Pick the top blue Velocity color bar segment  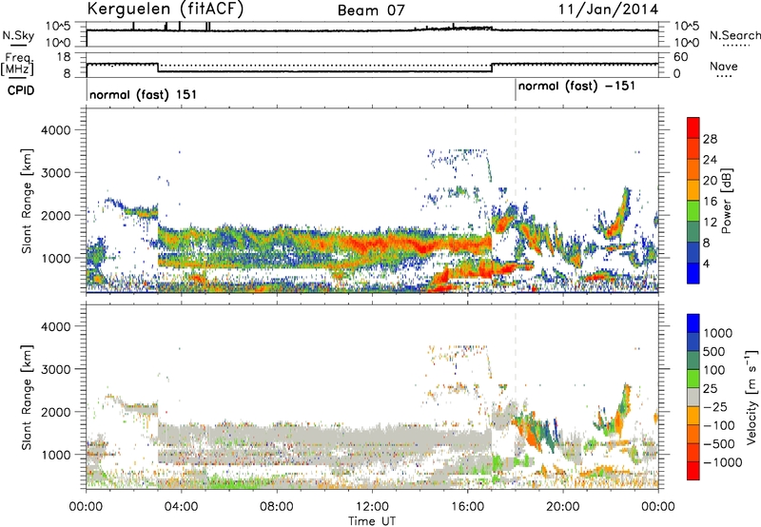click(x=693, y=323)
